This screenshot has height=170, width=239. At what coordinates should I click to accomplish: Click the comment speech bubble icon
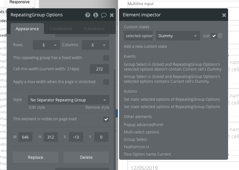coord(104,15)
